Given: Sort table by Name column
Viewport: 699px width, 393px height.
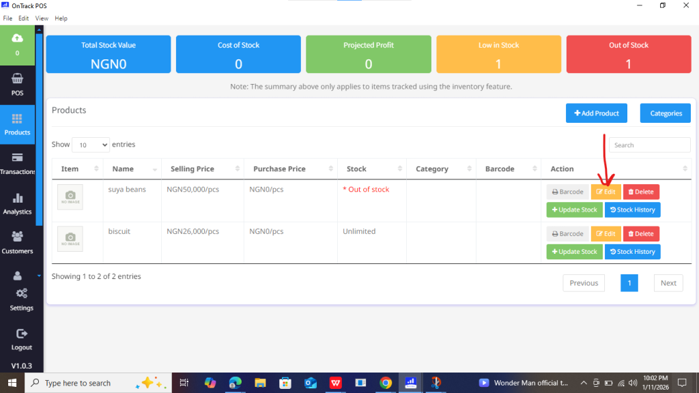Looking at the screenshot, I should coord(132,169).
